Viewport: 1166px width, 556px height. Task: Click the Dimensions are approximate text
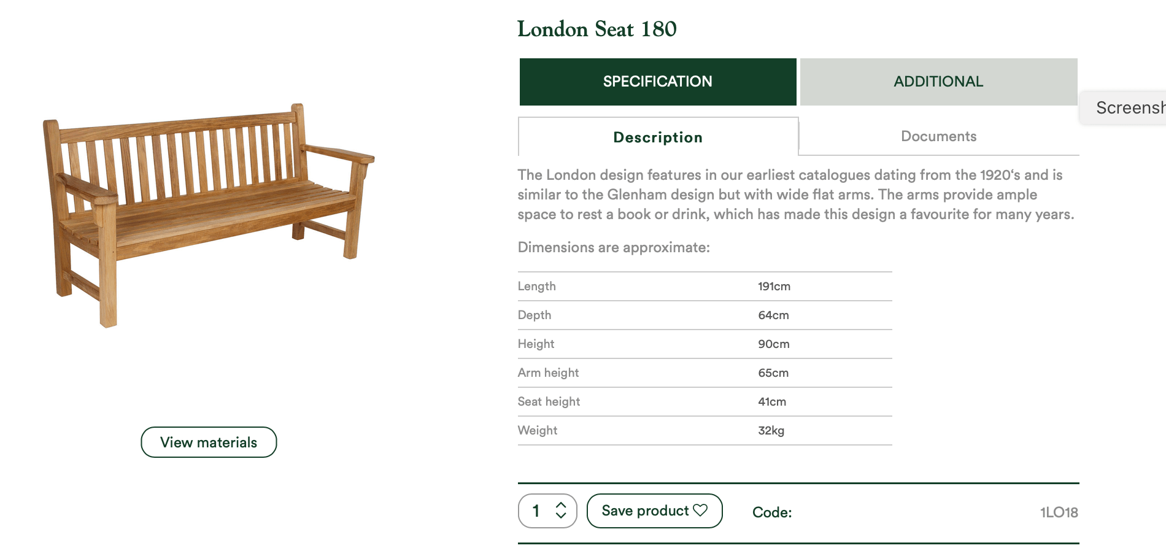click(614, 247)
